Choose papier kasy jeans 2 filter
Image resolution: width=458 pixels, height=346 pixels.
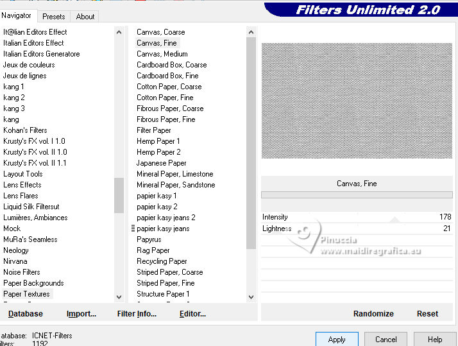click(166, 218)
